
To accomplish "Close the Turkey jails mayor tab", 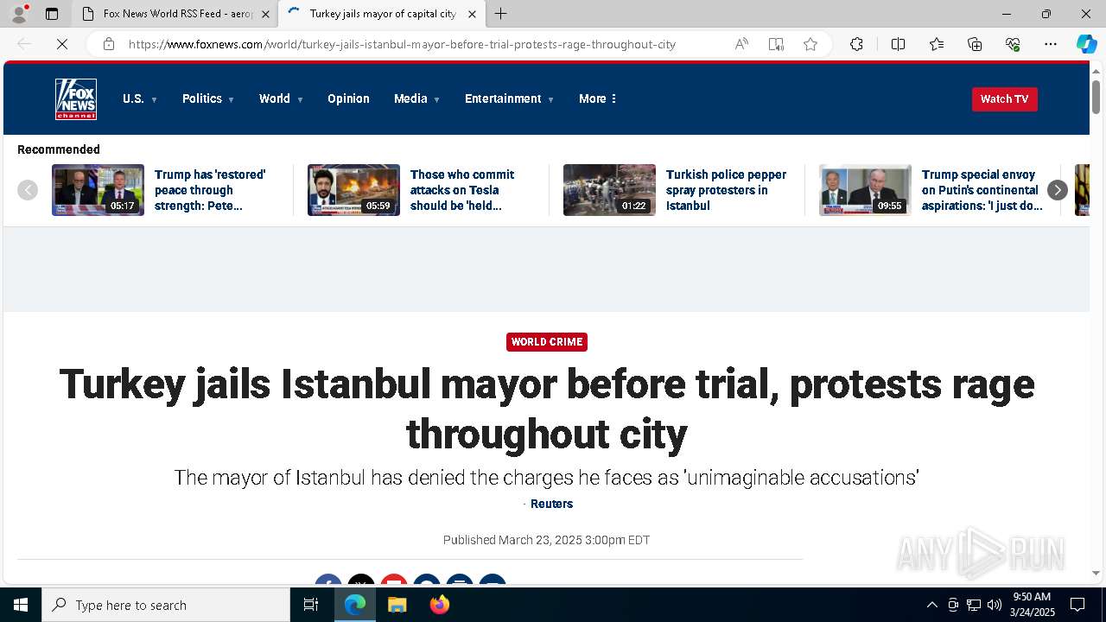I will coord(472,14).
